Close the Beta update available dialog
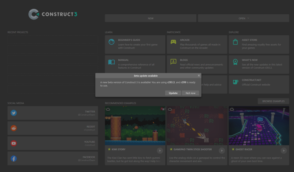This screenshot has height=172, width=294. (x=199, y=75)
